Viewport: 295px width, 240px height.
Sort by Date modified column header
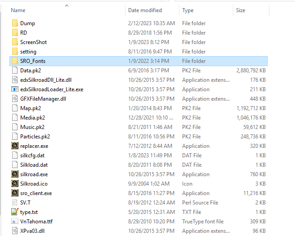(x=145, y=10)
